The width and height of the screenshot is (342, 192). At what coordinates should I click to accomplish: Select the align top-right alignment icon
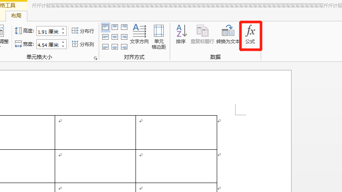coord(124,27)
